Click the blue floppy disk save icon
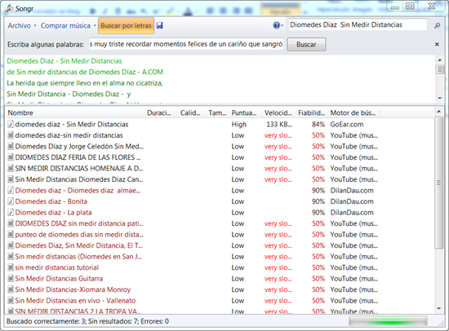449x331 pixels. coord(159,25)
